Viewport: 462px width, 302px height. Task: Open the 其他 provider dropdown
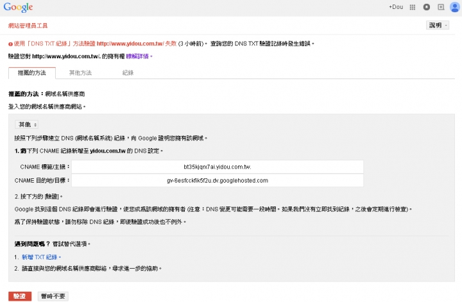pyautogui.click(x=26, y=124)
